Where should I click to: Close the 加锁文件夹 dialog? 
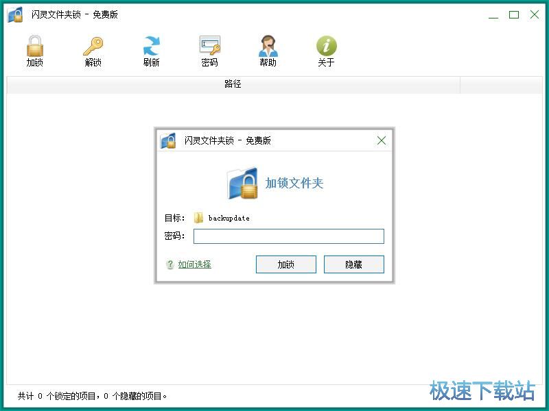(x=382, y=140)
